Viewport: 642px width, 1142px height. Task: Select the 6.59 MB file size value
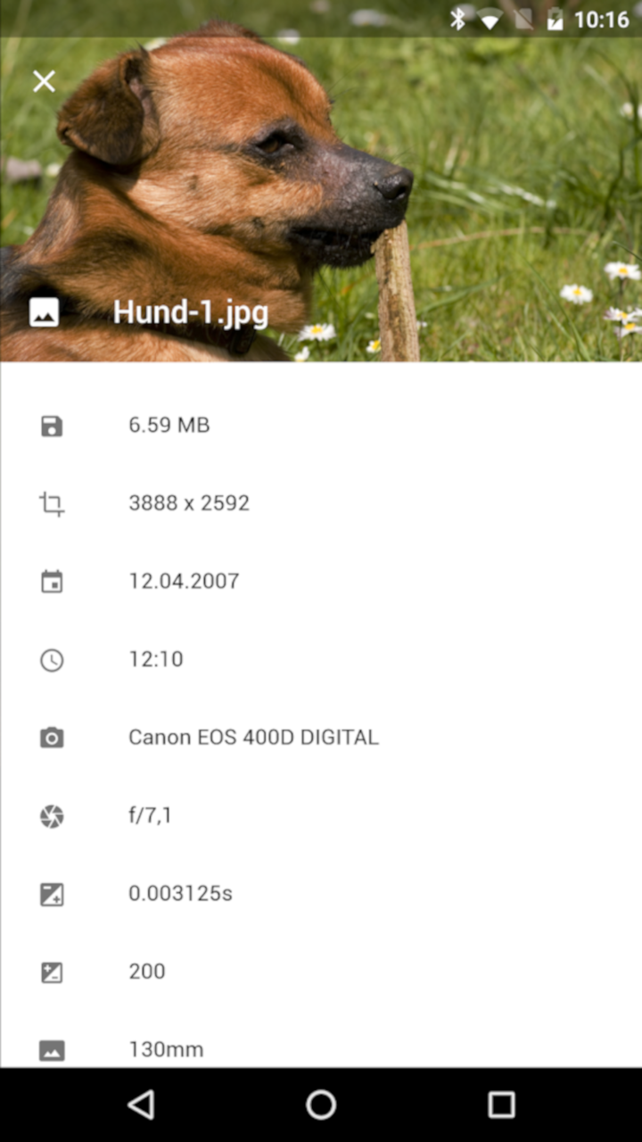coord(169,426)
